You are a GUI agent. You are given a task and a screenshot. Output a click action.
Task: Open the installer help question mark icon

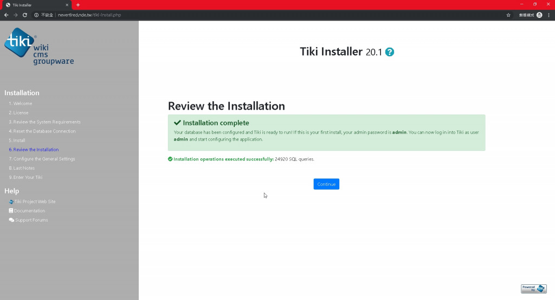(x=389, y=52)
